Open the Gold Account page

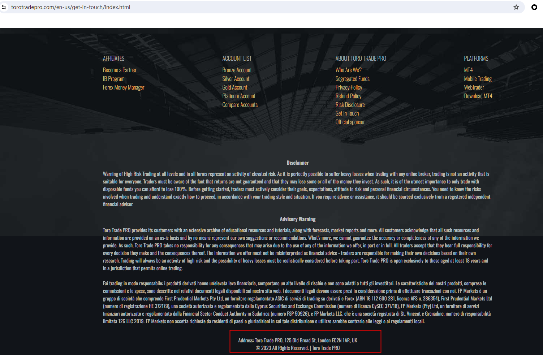tap(235, 87)
